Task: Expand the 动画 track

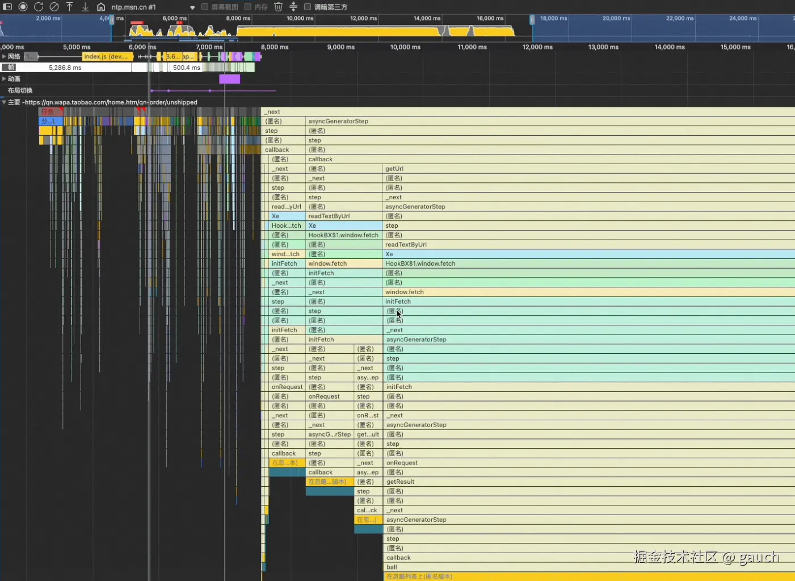Action: pos(4,78)
